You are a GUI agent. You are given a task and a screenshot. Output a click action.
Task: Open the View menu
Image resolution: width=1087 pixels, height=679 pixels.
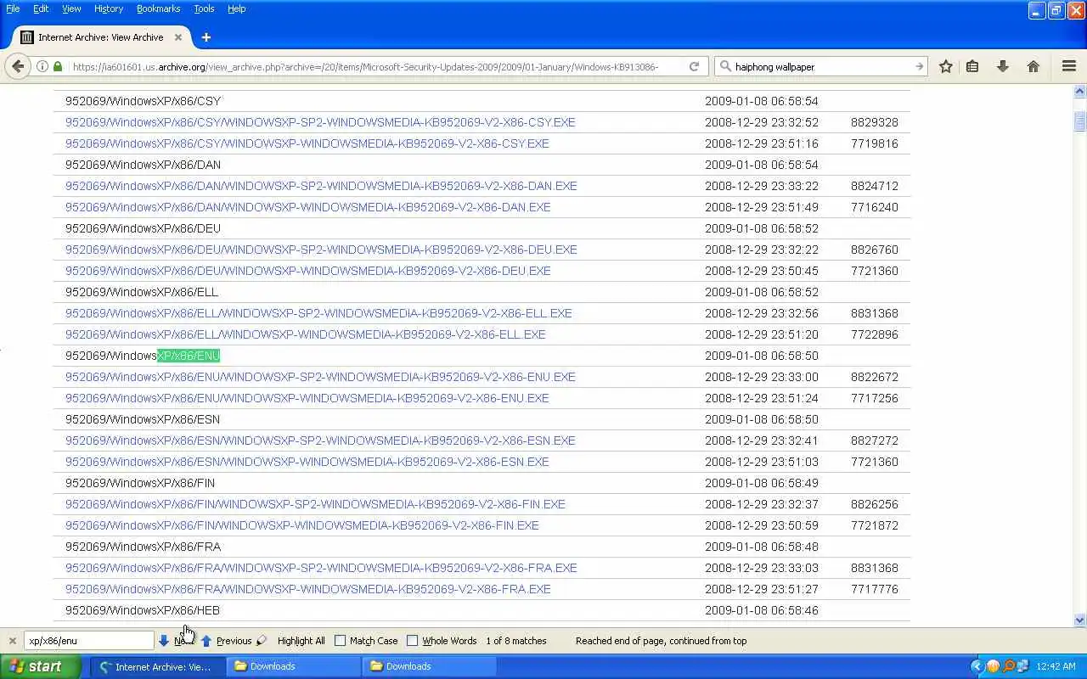(x=71, y=8)
